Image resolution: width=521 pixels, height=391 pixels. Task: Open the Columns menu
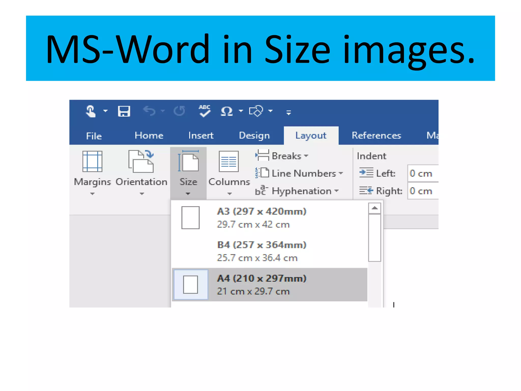(x=229, y=173)
